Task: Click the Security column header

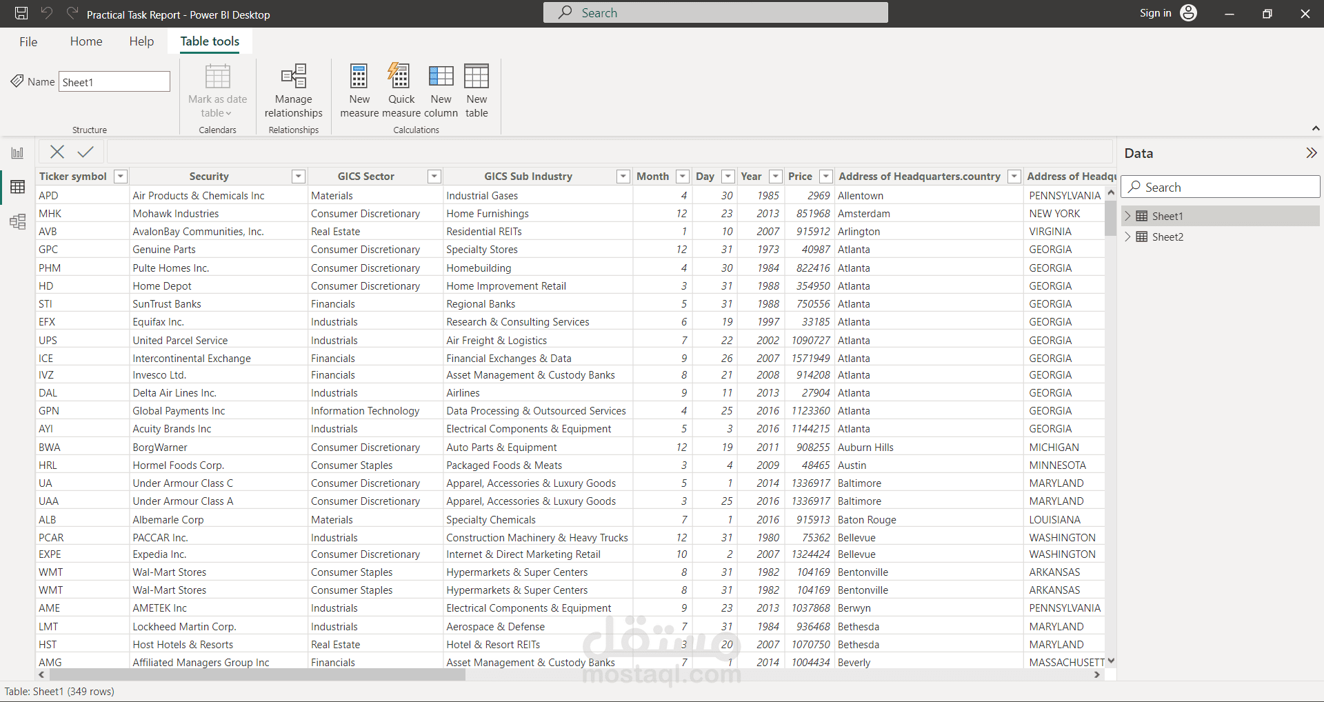Action: [x=210, y=177]
